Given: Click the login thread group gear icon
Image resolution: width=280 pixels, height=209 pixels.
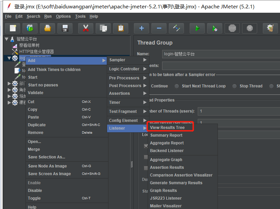Looking at the screenshot, I should pyautogui.click(x=15, y=58).
